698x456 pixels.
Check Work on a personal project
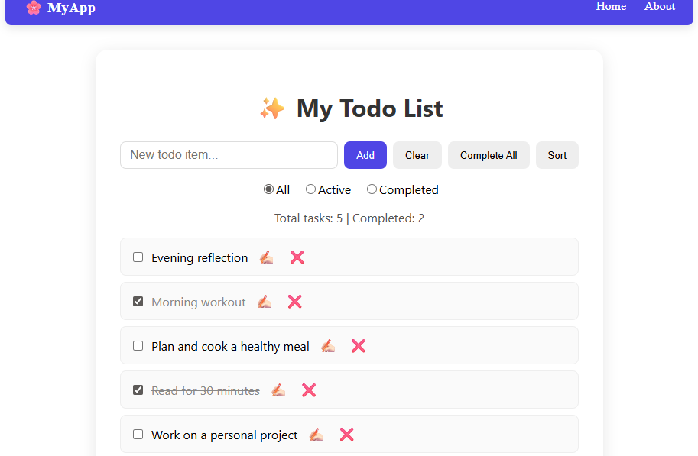[x=138, y=434]
